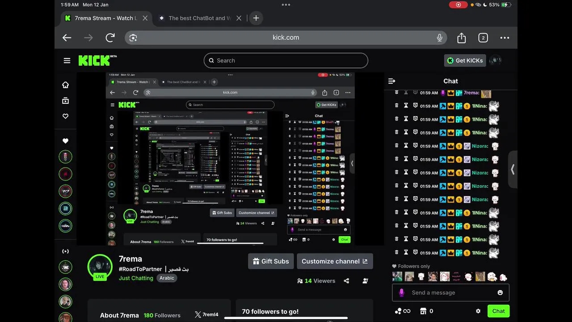Click the 7rema username in chat
This screenshot has width=572, height=322.
(x=471, y=93)
